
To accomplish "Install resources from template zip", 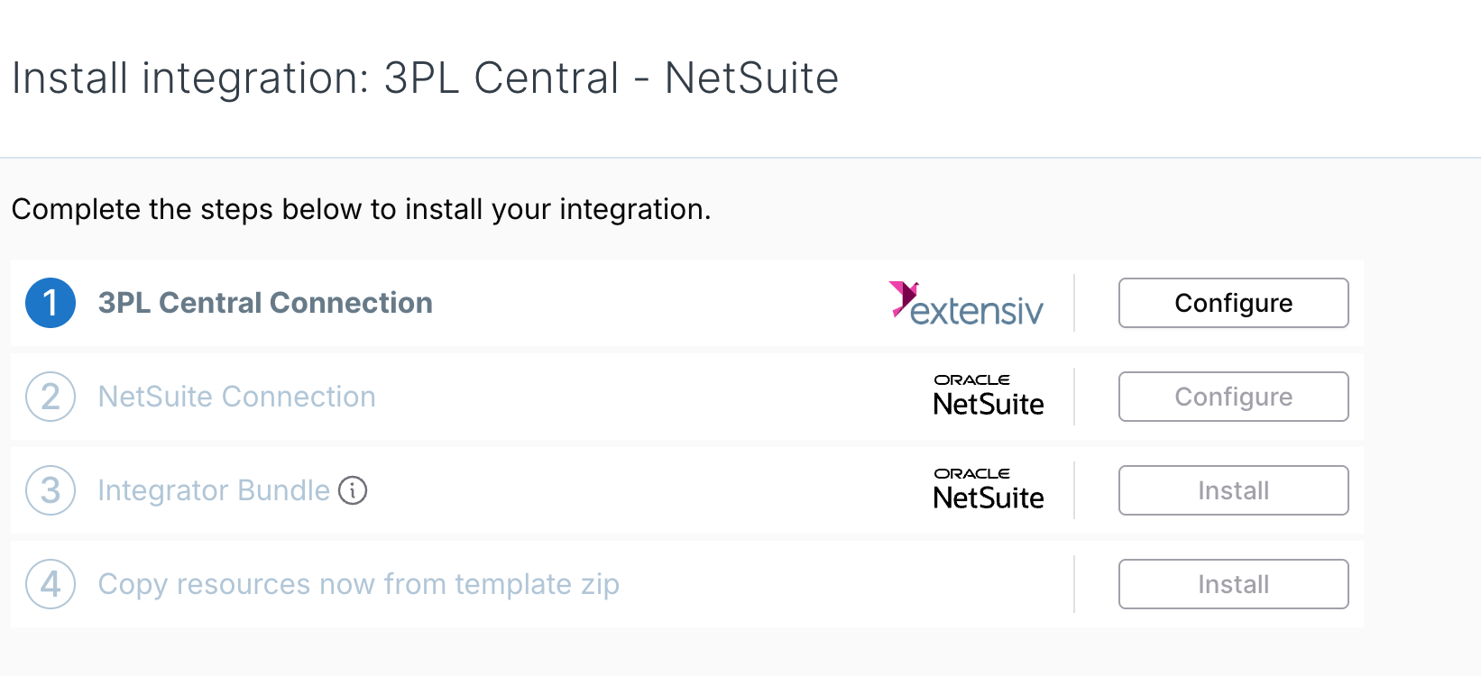I will pos(1233,584).
